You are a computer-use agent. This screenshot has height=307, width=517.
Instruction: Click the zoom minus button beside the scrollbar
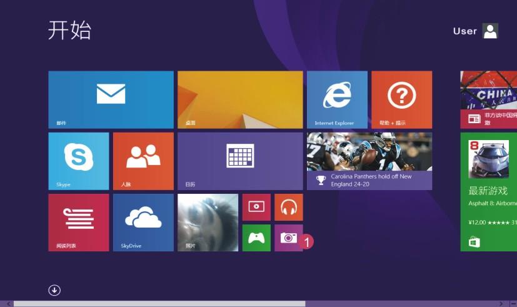(x=513, y=304)
